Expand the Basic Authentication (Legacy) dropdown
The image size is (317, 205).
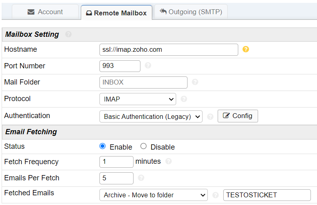(151, 116)
